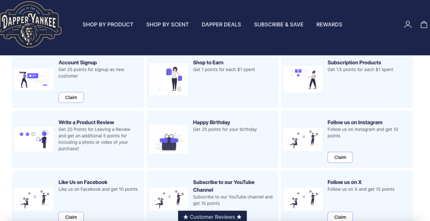Click the Follow us on Instagram illustration
The image size is (430, 221).
[303, 139]
